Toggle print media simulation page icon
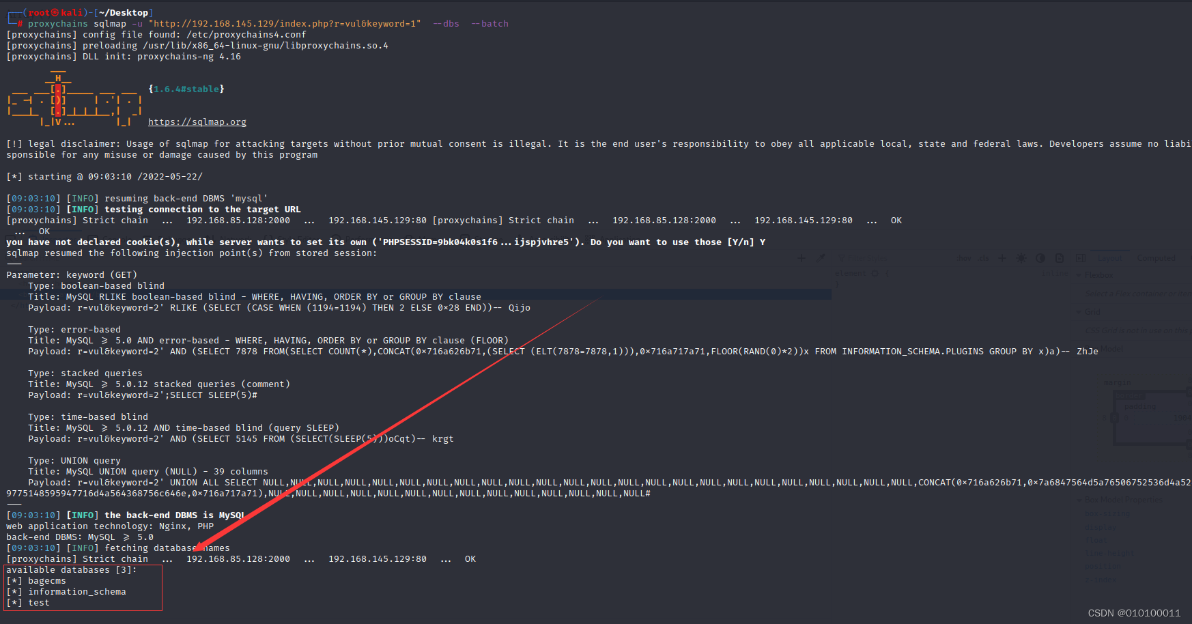The width and height of the screenshot is (1192, 624). pyautogui.click(x=1060, y=258)
